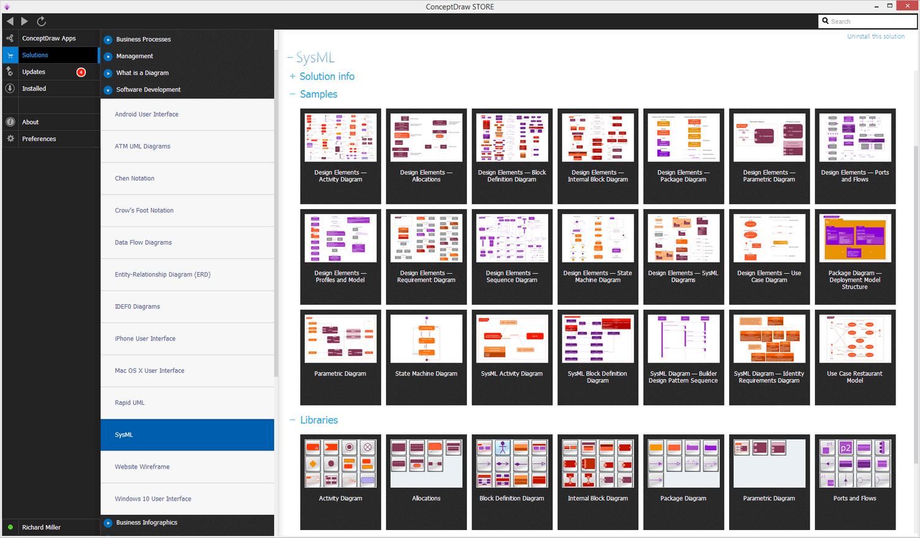Image resolution: width=920 pixels, height=538 pixels.
Task: Open Crow's Foot Notation solution
Action: coord(187,210)
